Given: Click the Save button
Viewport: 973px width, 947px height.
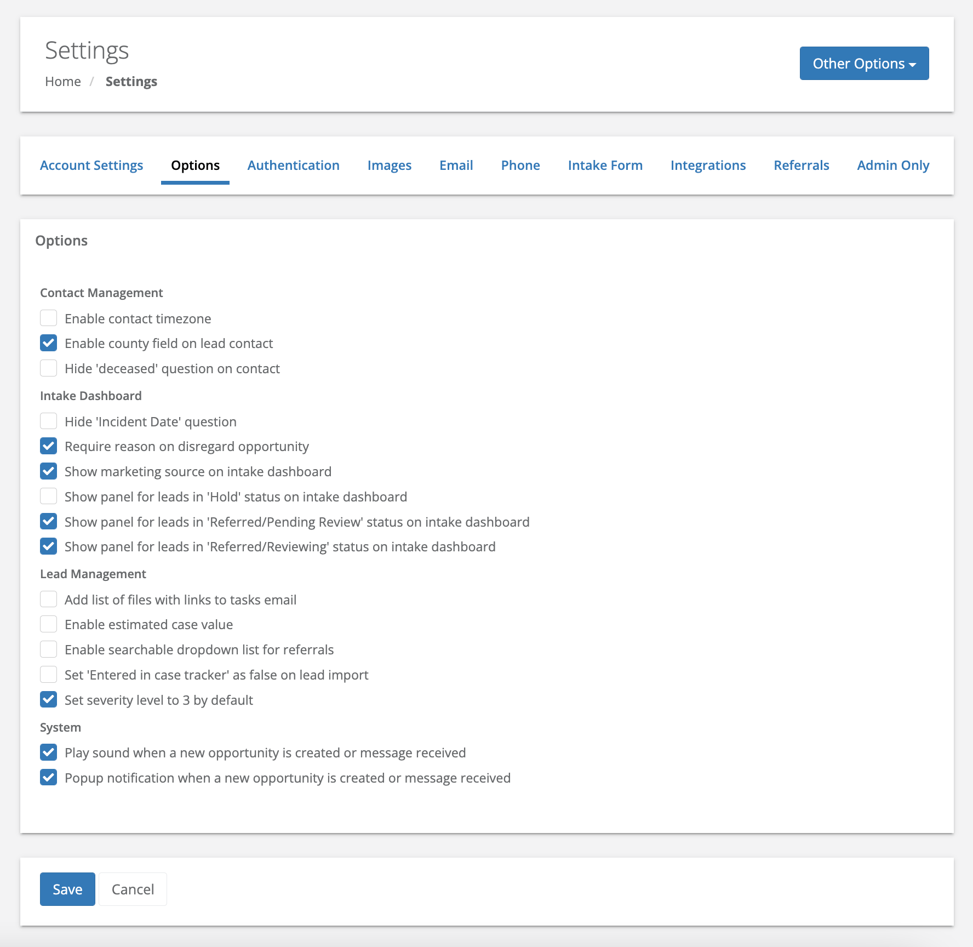Looking at the screenshot, I should pos(67,889).
